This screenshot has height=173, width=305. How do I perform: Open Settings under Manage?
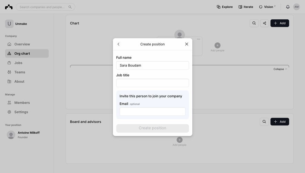point(27,112)
